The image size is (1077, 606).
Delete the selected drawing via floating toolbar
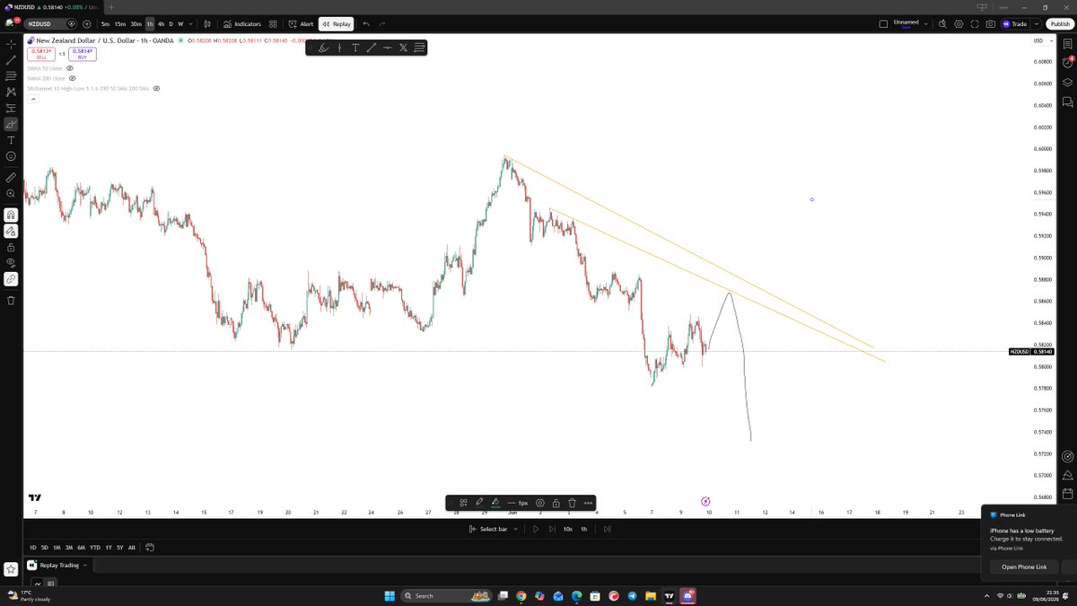(572, 503)
